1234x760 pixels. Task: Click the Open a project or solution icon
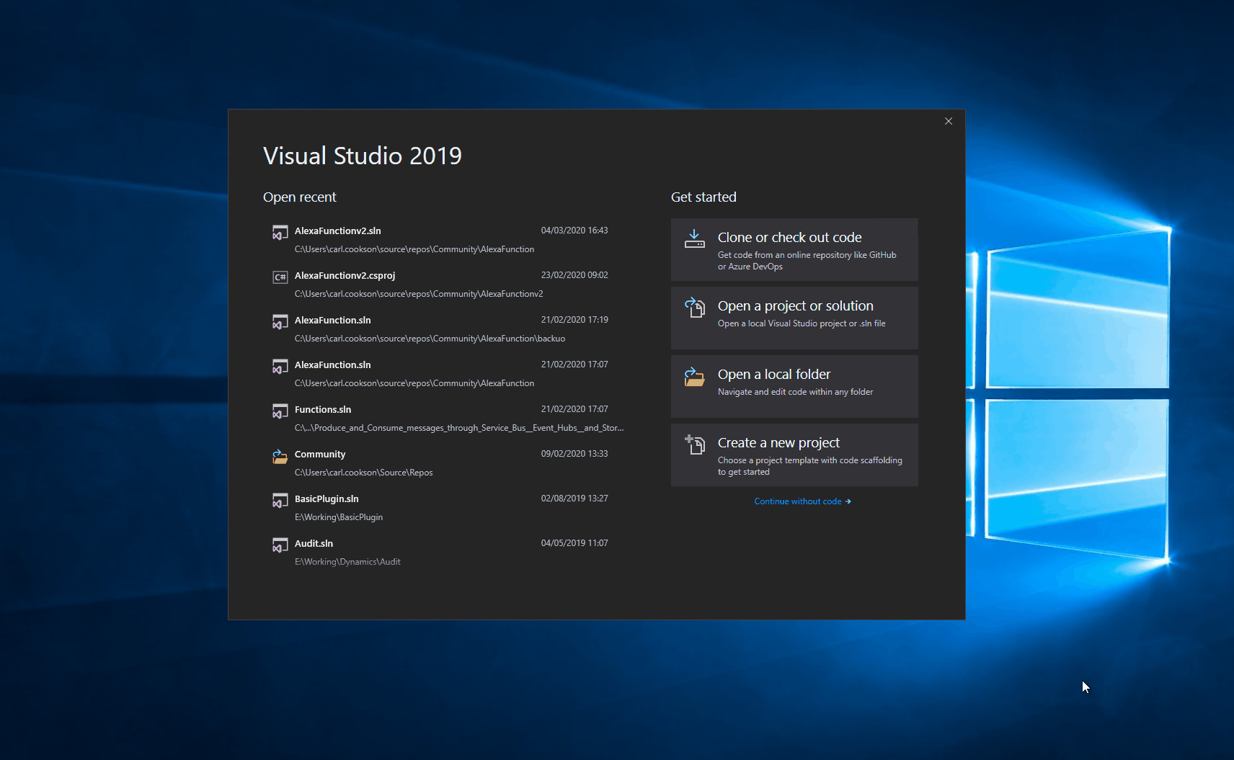(694, 308)
